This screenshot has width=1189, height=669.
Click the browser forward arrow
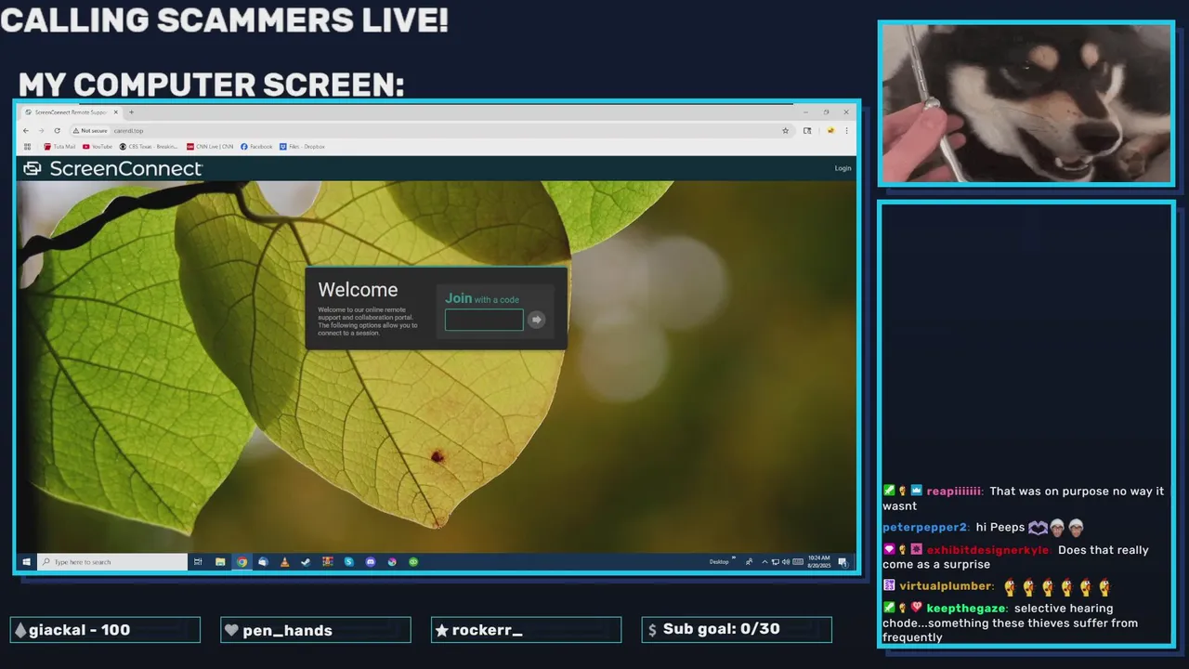tap(41, 131)
